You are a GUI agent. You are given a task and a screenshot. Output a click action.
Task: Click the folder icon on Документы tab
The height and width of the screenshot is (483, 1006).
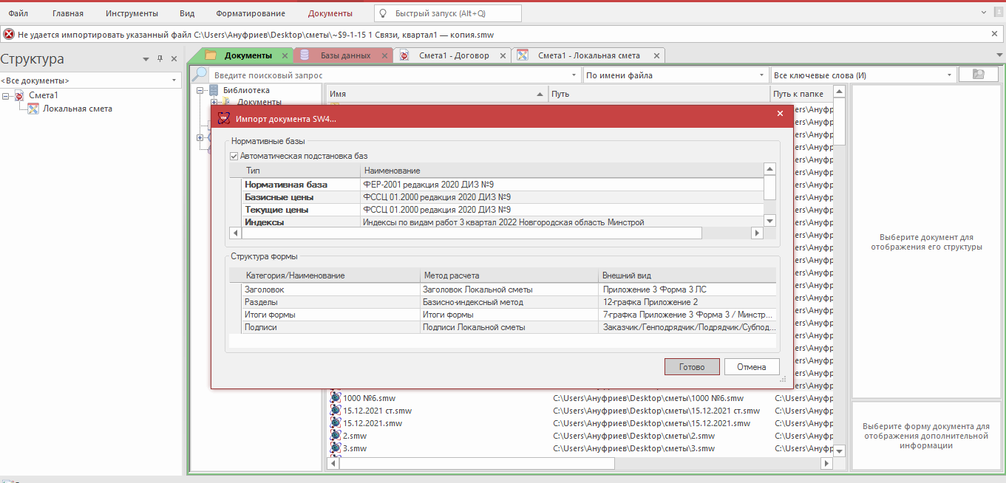point(211,55)
